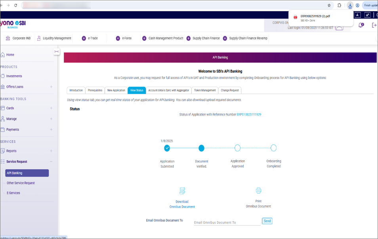Open the Change Request tab
This screenshot has width=378, height=239.
click(x=230, y=90)
